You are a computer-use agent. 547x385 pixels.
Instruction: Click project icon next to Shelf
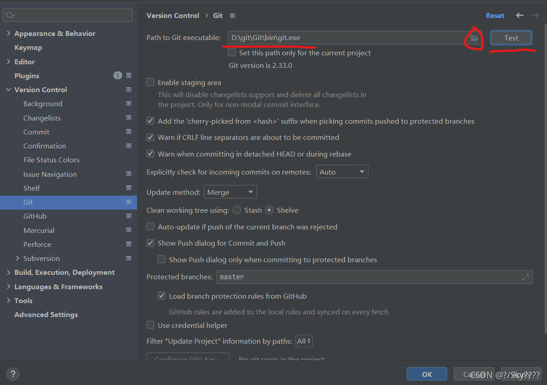pos(129,188)
